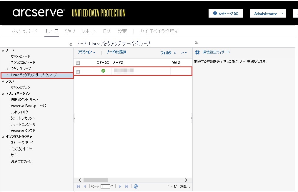The height and width of the screenshot is (192, 298).
Task: Collapse the プラン tree section
Action: click(x=3, y=81)
